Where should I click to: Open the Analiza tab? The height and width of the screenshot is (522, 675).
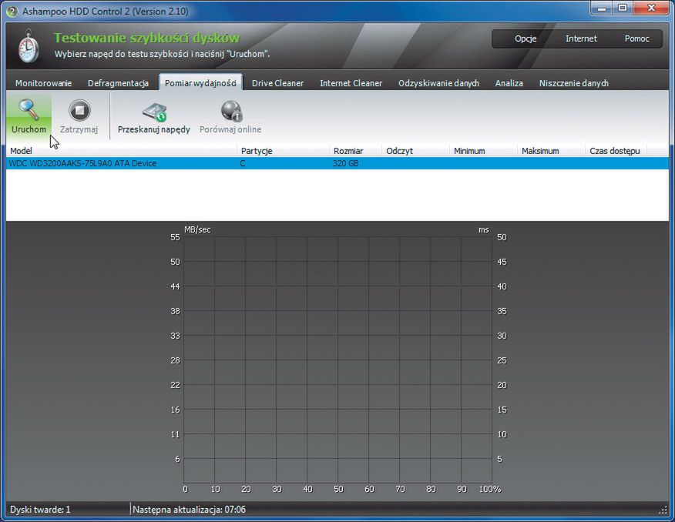click(509, 83)
